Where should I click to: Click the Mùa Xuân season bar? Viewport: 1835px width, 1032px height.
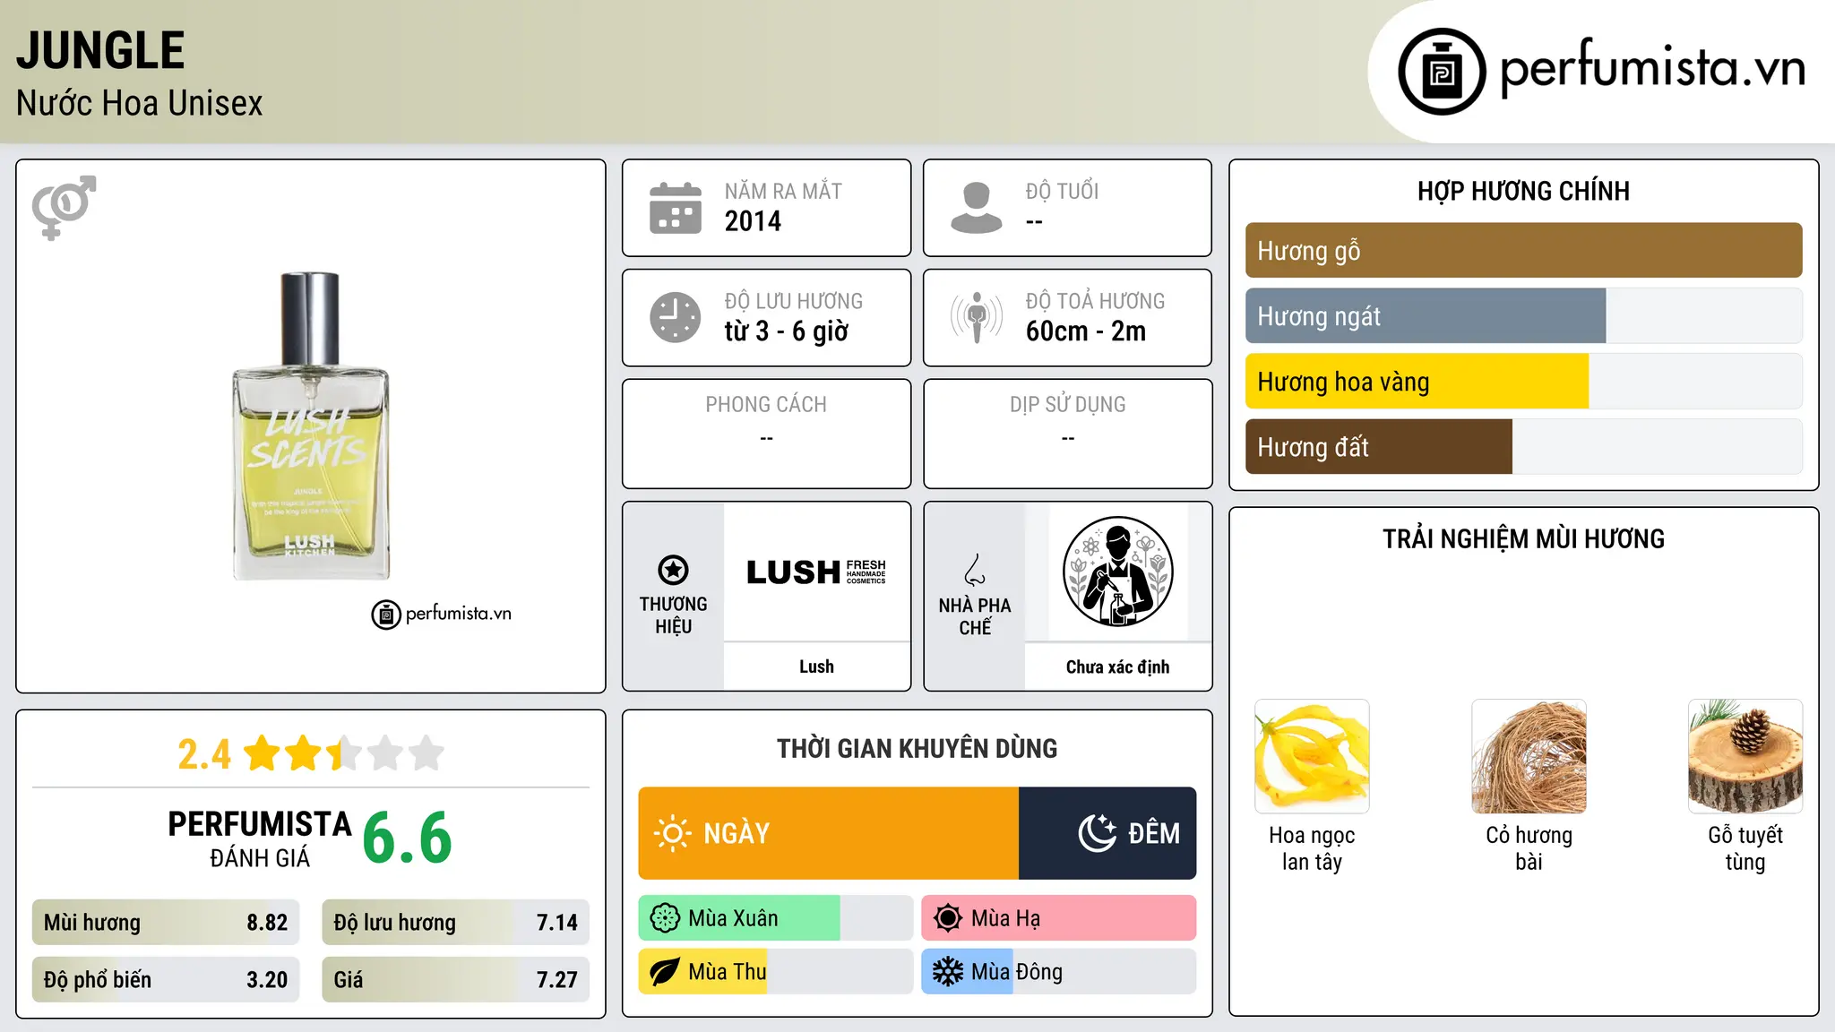tap(775, 918)
